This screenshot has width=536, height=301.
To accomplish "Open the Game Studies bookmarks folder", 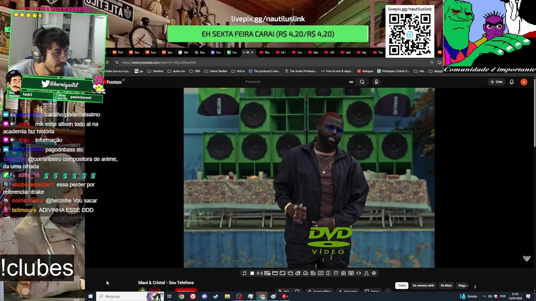I will click(216, 71).
